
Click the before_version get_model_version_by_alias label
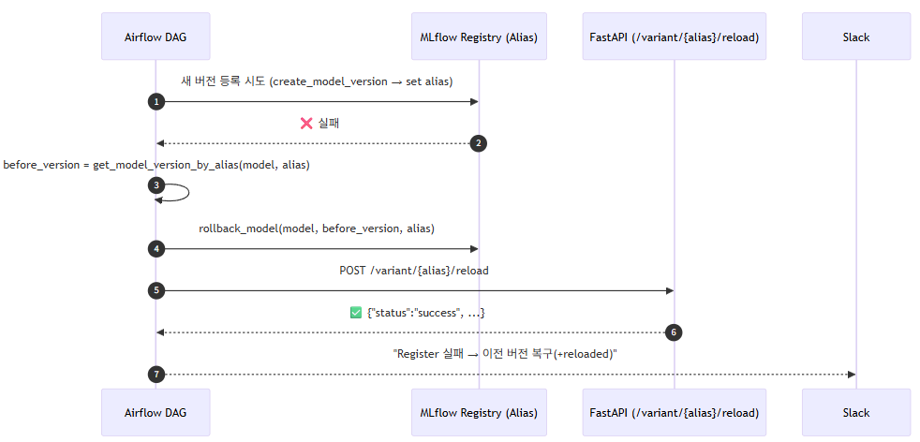(x=156, y=165)
